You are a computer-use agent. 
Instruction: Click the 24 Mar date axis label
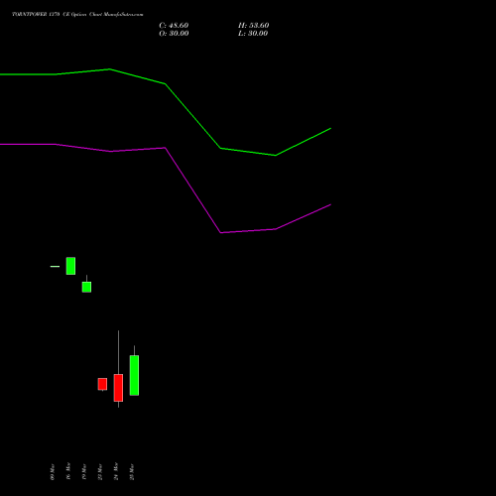pos(116,471)
